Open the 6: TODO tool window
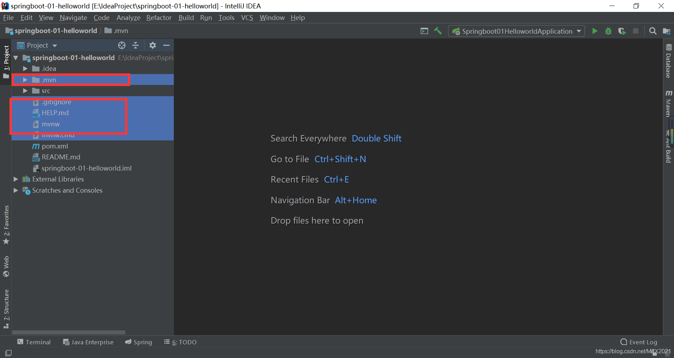The image size is (674, 358). tap(180, 342)
